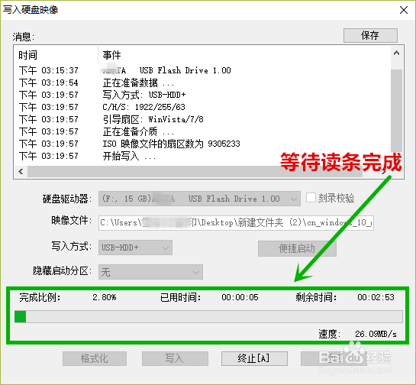Click the speed value 26.09MB/s
The height and width of the screenshot is (385, 416).
(376, 334)
